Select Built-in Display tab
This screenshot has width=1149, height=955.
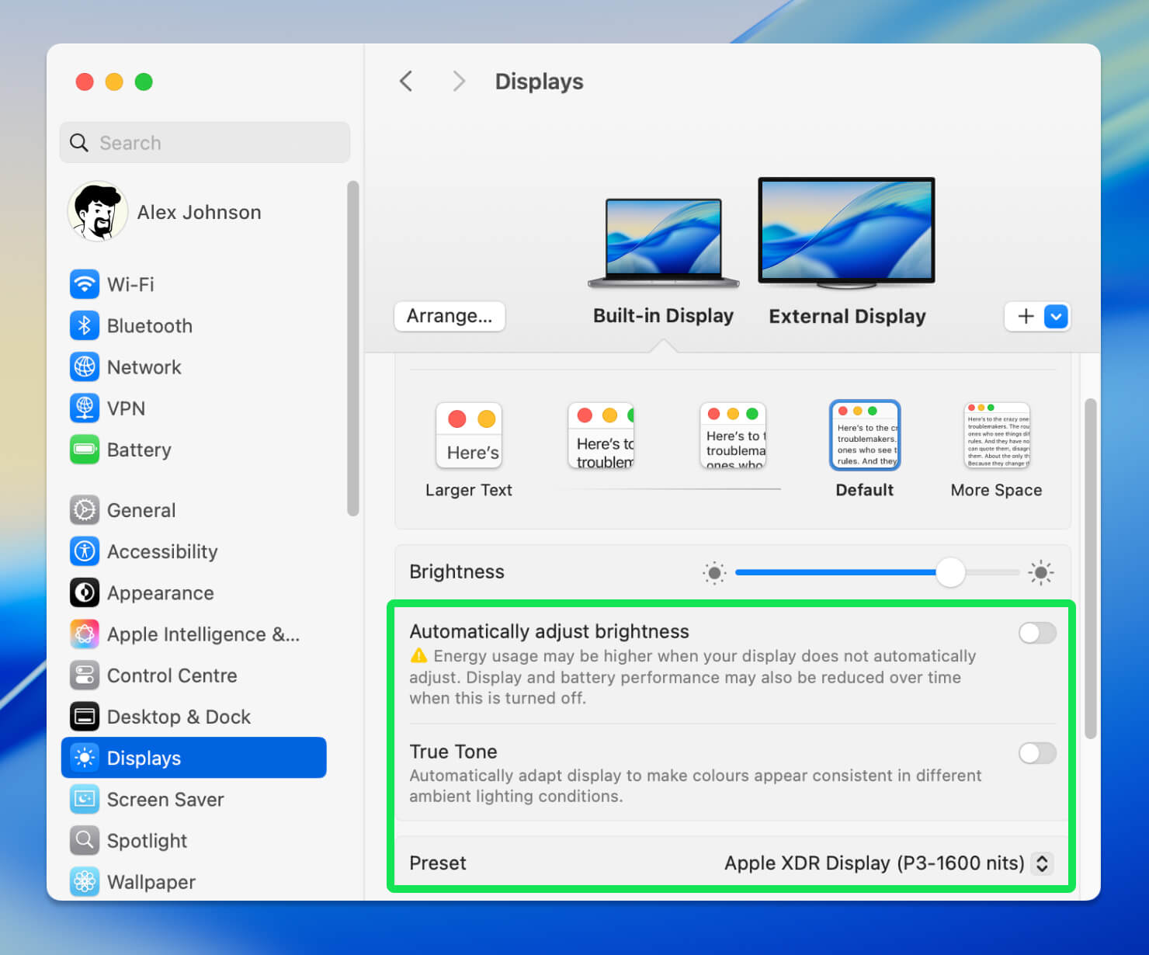[663, 316]
